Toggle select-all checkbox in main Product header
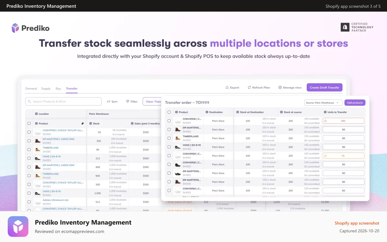The image size is (387, 242). [x=29, y=124]
